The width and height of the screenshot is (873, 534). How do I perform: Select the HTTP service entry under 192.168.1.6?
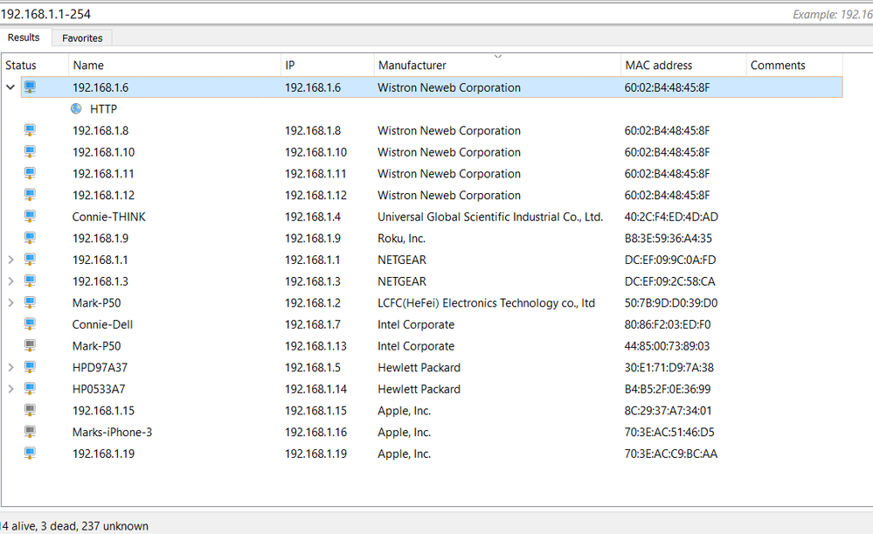coord(104,108)
